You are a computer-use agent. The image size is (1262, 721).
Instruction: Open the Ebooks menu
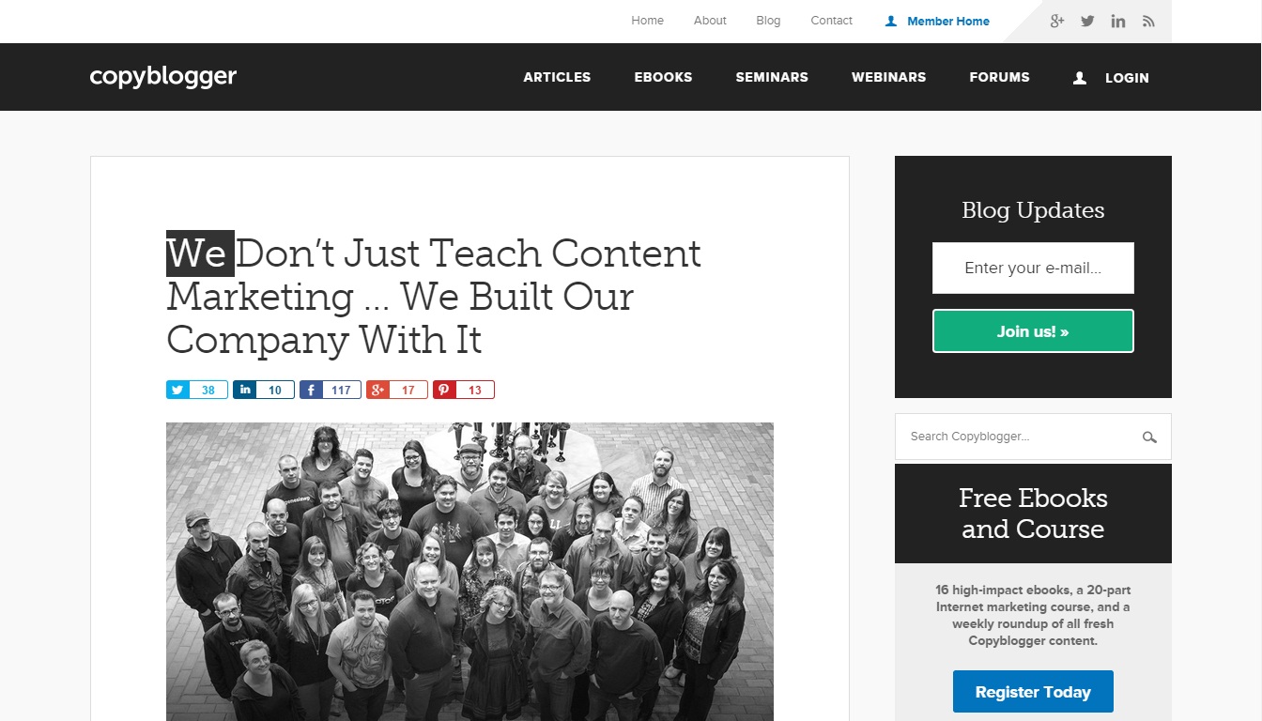coord(663,77)
